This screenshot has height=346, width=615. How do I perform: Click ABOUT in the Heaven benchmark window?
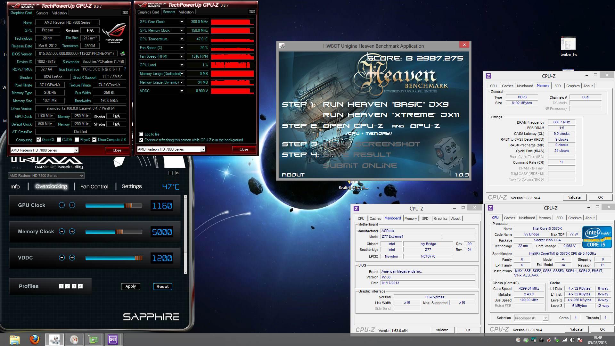pos(293,175)
